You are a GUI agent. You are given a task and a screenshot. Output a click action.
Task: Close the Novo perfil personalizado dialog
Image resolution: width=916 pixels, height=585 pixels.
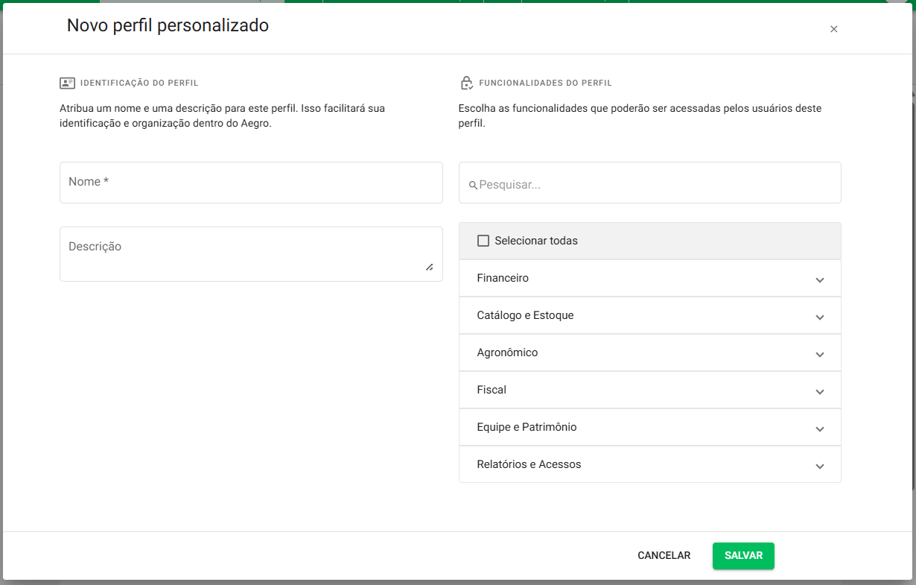tap(833, 29)
